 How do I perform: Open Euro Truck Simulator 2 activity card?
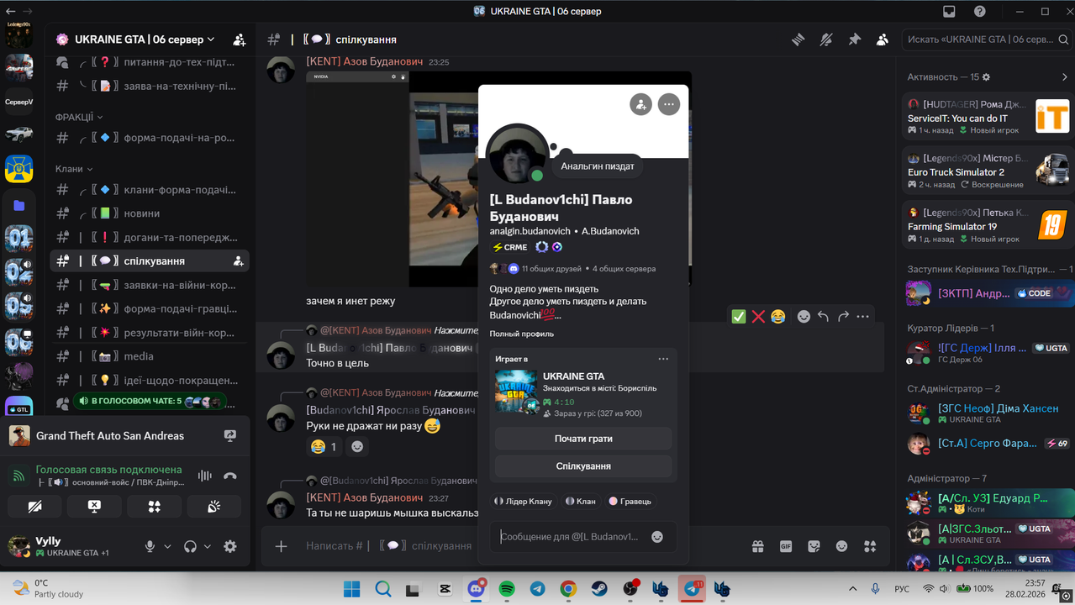[x=988, y=171]
